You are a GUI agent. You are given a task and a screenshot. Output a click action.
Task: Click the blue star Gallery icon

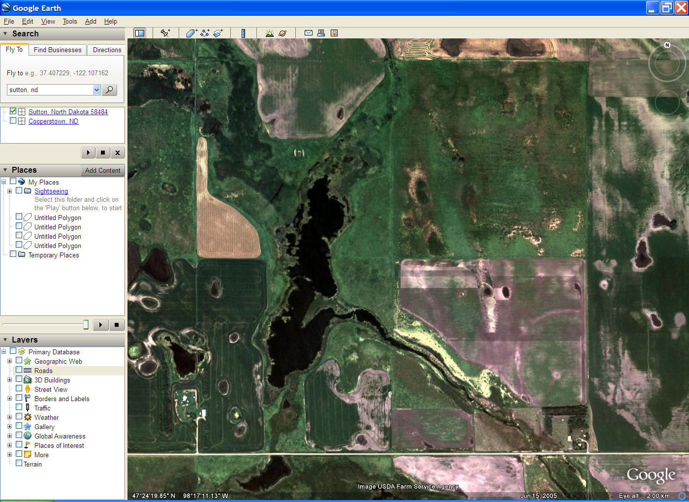[x=28, y=426]
